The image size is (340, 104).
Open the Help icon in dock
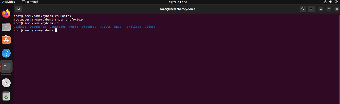[x=6, y=53]
